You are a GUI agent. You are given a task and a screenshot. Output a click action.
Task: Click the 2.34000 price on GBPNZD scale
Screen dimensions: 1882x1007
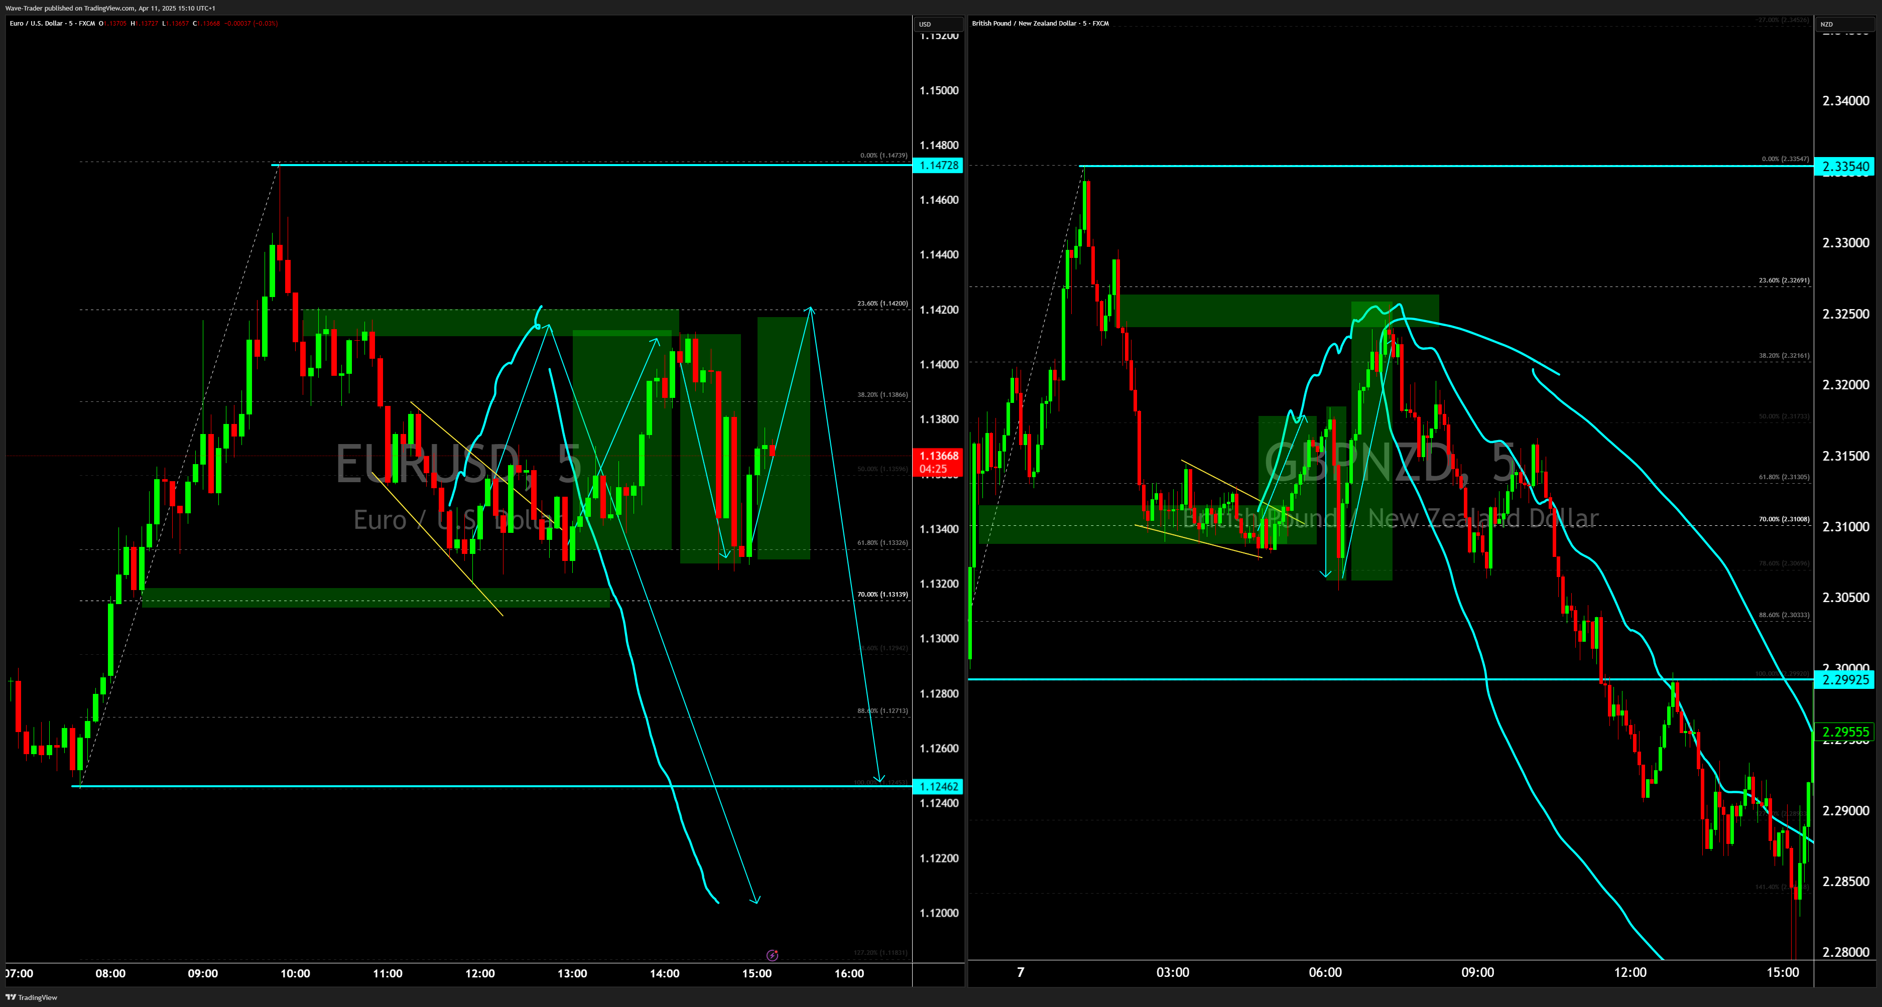pos(1845,101)
